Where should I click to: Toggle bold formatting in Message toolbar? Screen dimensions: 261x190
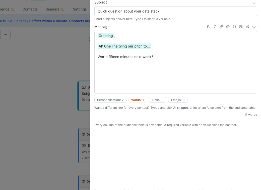coord(208,27)
